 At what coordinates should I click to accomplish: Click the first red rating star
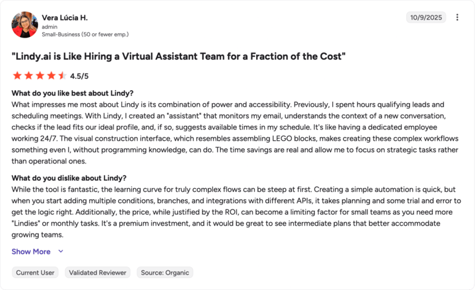(x=17, y=75)
